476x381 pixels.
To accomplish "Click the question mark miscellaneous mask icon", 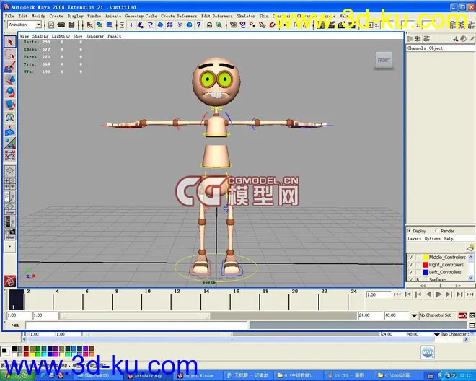I will tap(198, 25).
